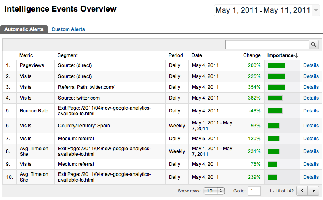Click the alerts search text field
The width and height of the screenshot is (323, 200).
coord(267,45)
